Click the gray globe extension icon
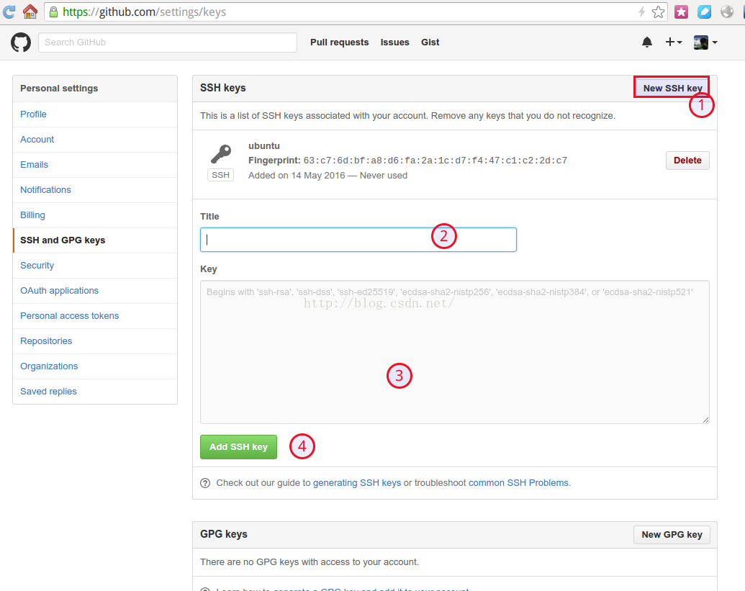The image size is (745, 591). [727, 12]
